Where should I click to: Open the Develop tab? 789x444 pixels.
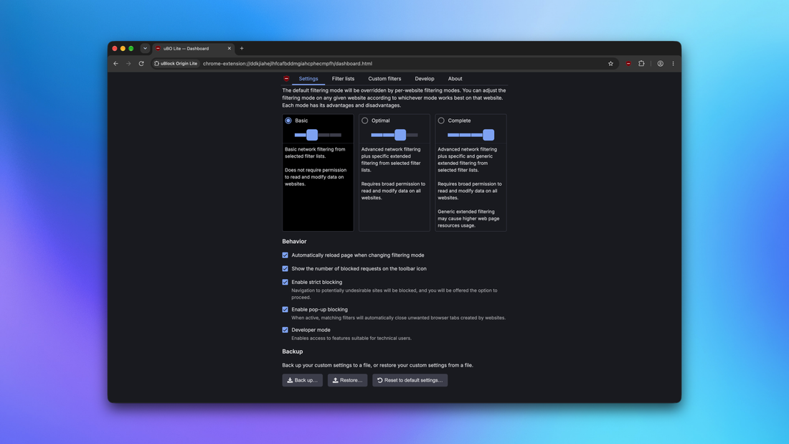pos(424,78)
